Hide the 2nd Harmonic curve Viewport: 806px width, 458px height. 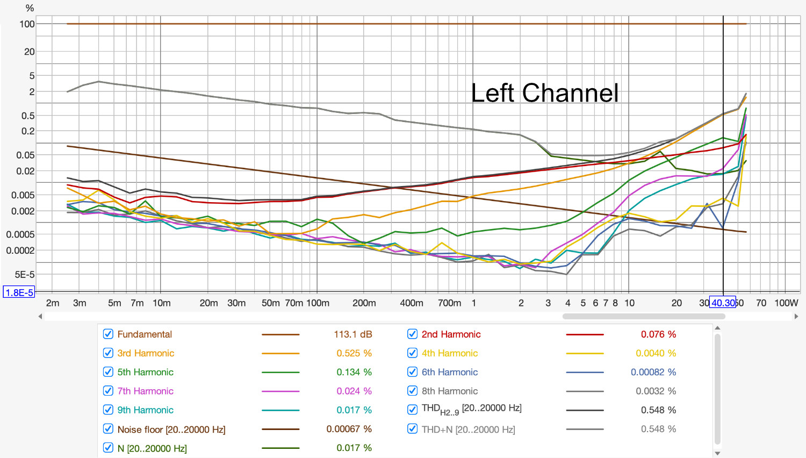click(x=412, y=334)
